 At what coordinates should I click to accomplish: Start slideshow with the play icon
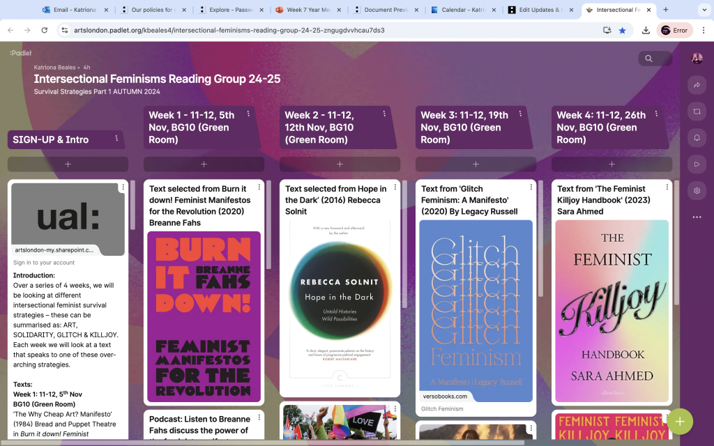697,164
